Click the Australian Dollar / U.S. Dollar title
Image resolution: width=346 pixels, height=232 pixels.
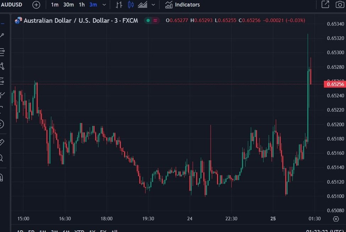click(66, 21)
